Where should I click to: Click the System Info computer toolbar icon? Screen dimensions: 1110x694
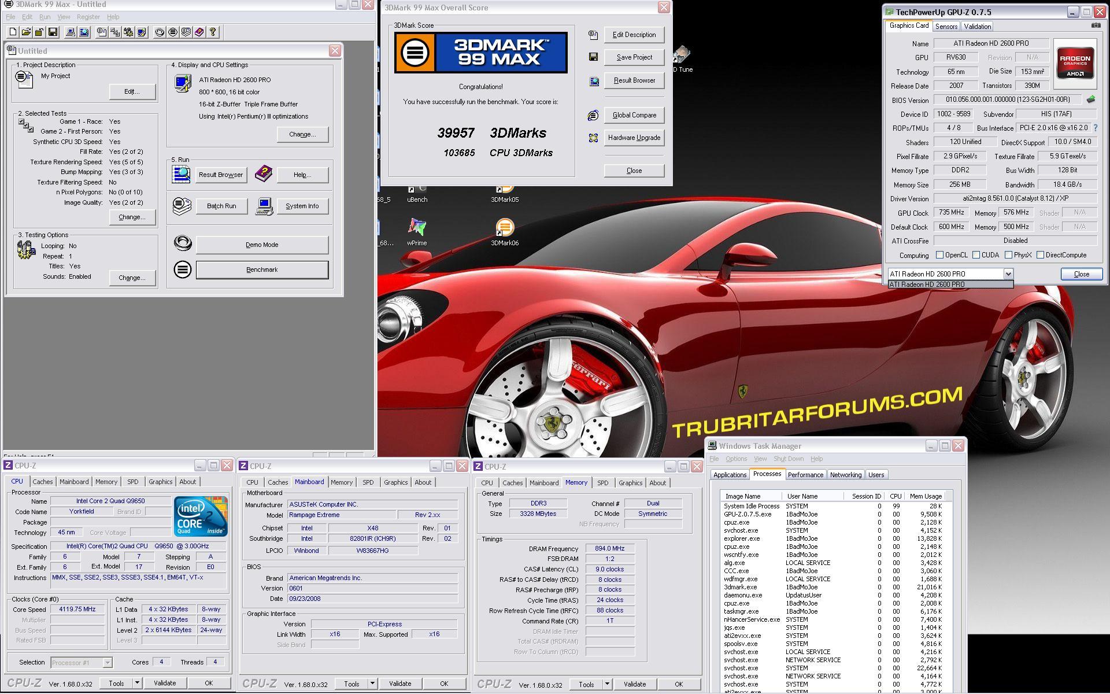coord(71,32)
